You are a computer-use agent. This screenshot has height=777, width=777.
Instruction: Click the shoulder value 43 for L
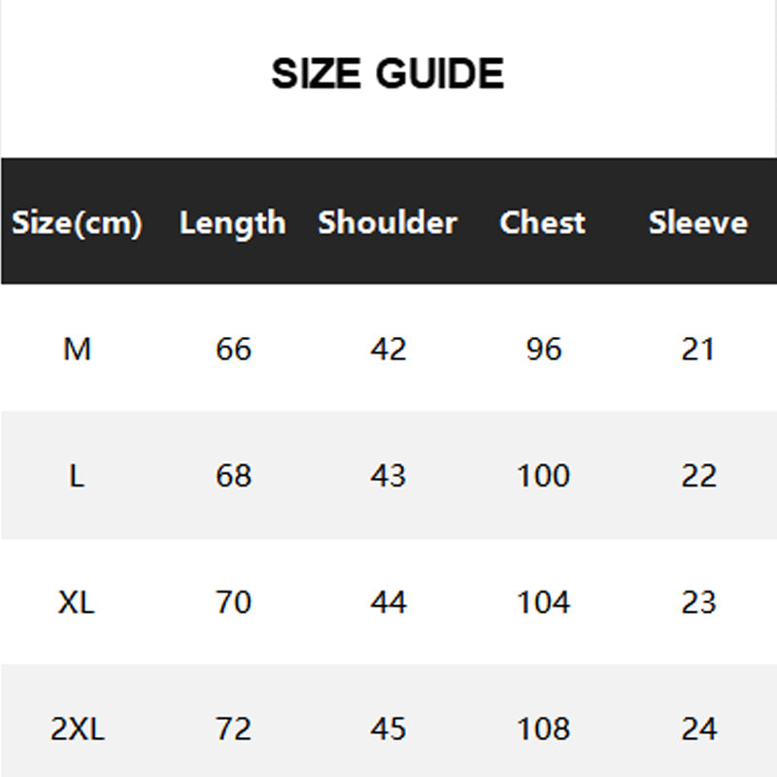[388, 476]
